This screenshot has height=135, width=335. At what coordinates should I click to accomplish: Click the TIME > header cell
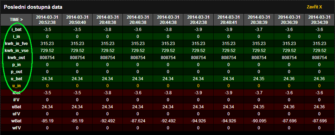[x=17, y=19]
